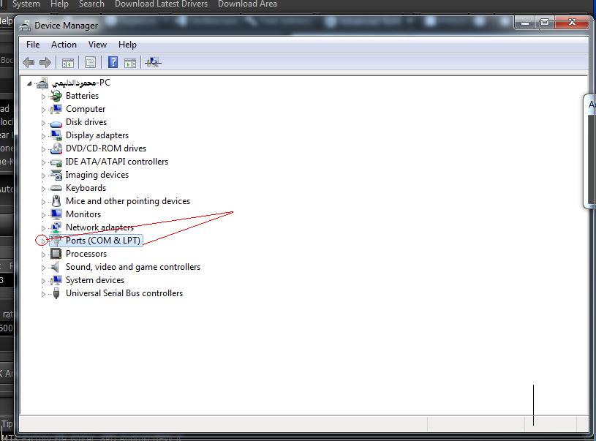This screenshot has height=441, width=596.
Task: Click the blue Help question-mark toolbar icon
Action: pyautogui.click(x=113, y=62)
